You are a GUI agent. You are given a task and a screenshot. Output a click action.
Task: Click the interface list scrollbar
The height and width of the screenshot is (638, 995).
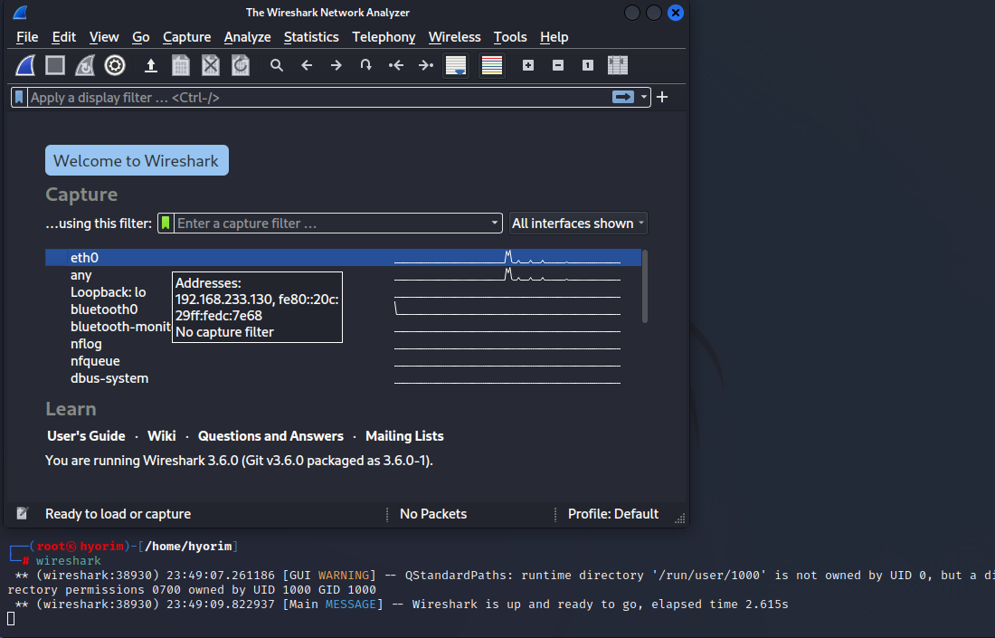[x=645, y=286]
